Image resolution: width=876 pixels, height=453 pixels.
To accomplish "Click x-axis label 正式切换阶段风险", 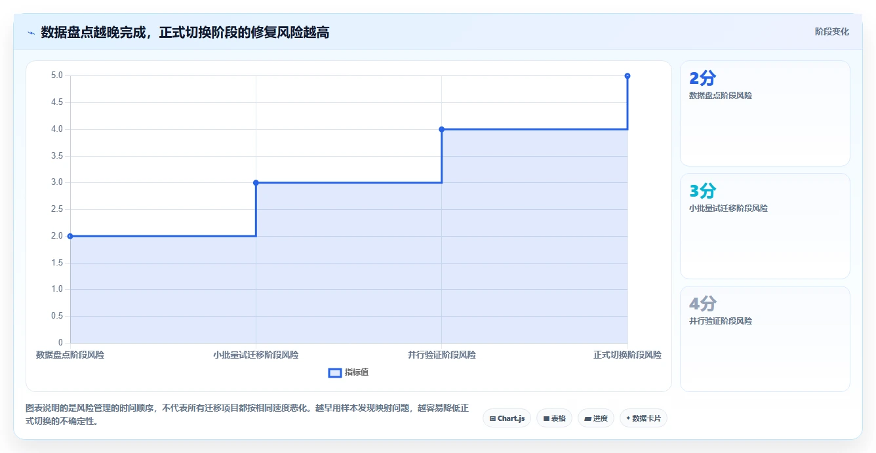I will pos(627,355).
